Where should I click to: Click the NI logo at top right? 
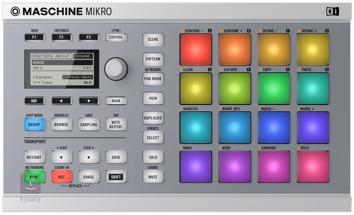[x=332, y=12]
